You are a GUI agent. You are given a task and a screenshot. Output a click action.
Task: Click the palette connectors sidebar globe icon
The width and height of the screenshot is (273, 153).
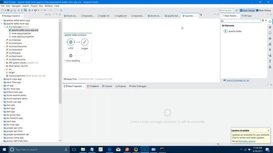pyautogui.click(x=270, y=27)
